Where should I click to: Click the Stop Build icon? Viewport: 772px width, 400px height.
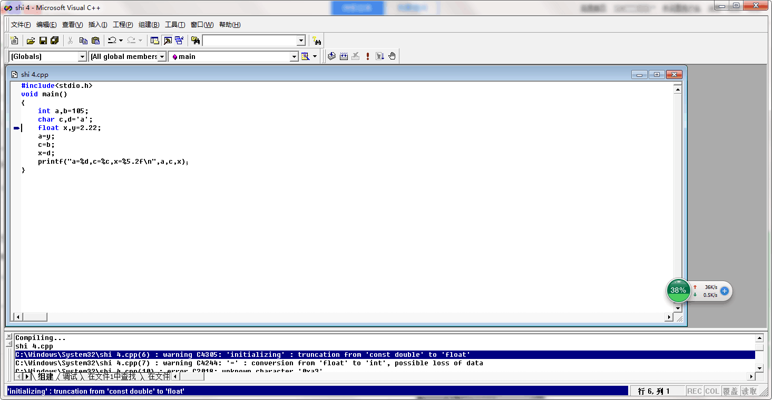[x=356, y=56]
